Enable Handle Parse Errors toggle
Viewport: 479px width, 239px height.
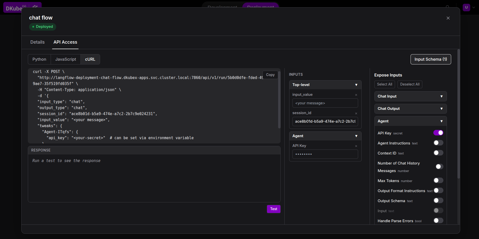click(438, 220)
